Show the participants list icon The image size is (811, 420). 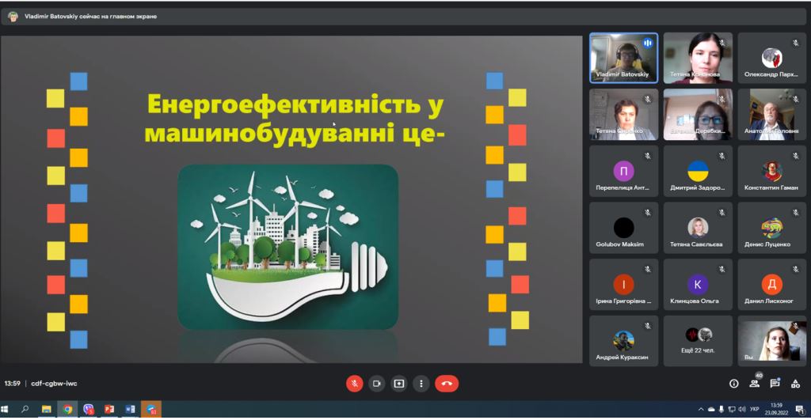pos(755,383)
